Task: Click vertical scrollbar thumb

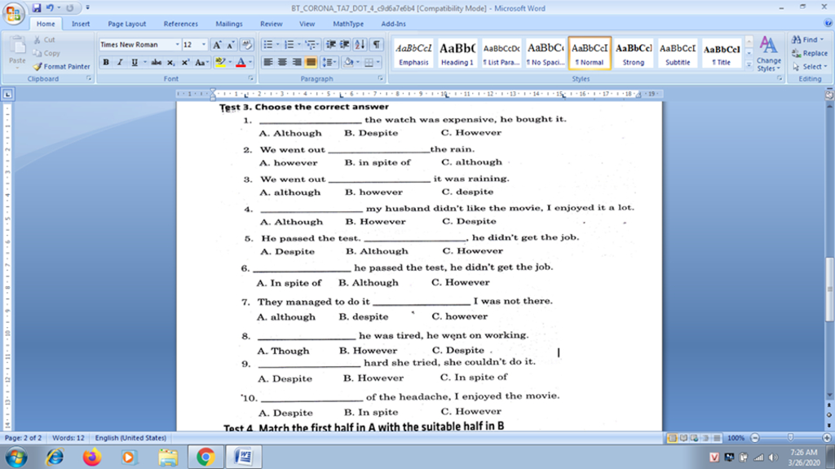Action: coord(829,290)
